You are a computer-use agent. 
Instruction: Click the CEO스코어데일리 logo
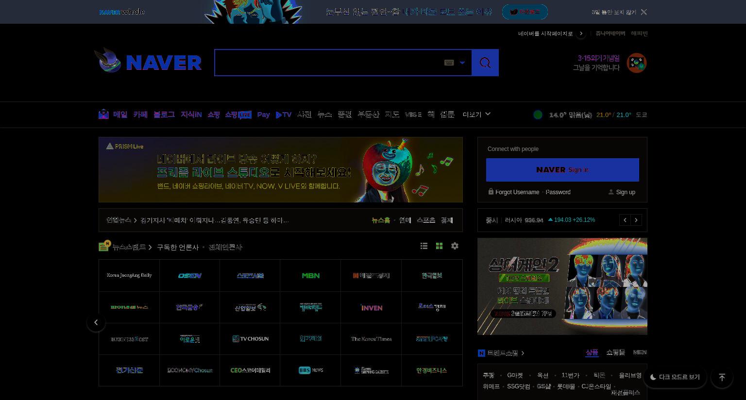pyautogui.click(x=250, y=370)
